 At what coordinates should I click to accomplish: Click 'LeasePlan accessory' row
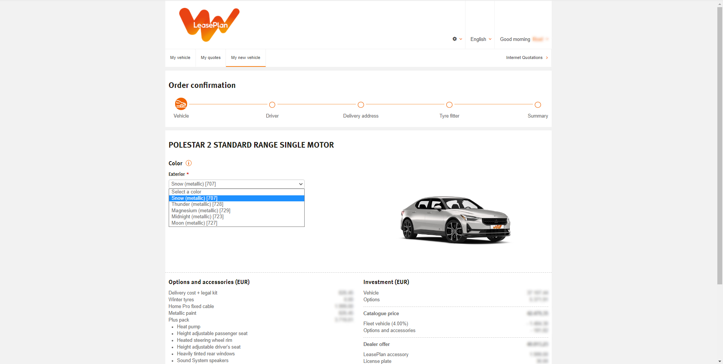(456, 355)
